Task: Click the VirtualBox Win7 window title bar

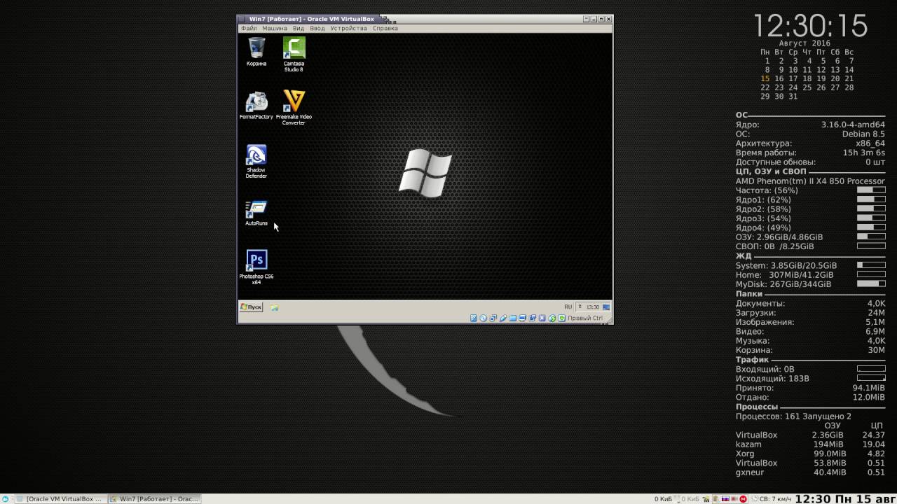Action: point(425,19)
